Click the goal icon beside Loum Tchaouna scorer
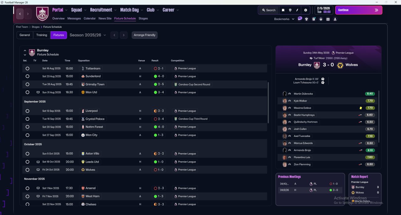Viewport: 401px width, 215px height. point(323,82)
